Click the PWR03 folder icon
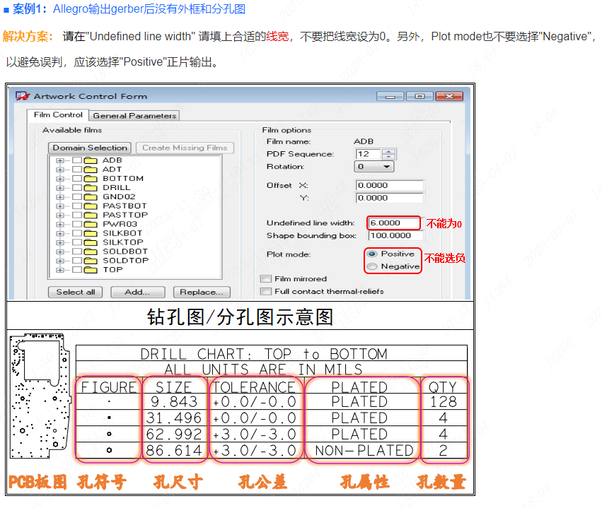The width and height of the screenshot is (602, 508). (91, 224)
